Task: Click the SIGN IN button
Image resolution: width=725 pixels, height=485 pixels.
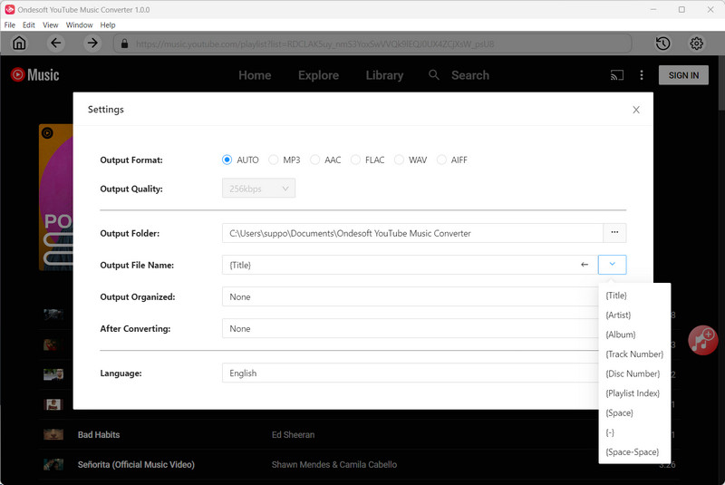Action: click(x=683, y=75)
